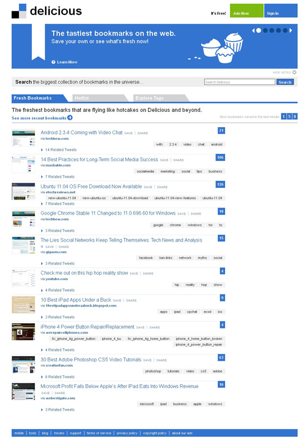Expand 3 Related Tweets under iPad Apps

[x=58, y=317]
